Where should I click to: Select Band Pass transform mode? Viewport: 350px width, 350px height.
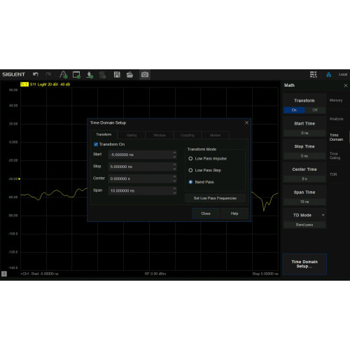[x=190, y=182]
